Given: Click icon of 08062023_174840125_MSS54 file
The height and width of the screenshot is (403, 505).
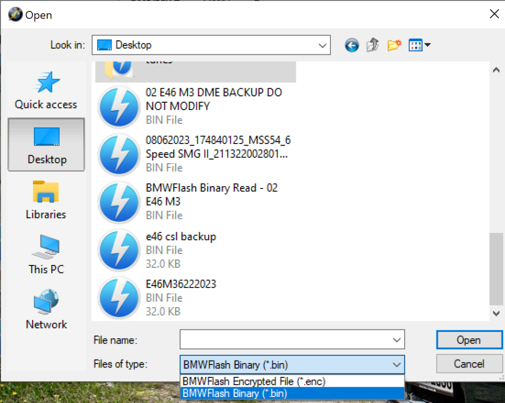Looking at the screenshot, I should tap(119, 154).
